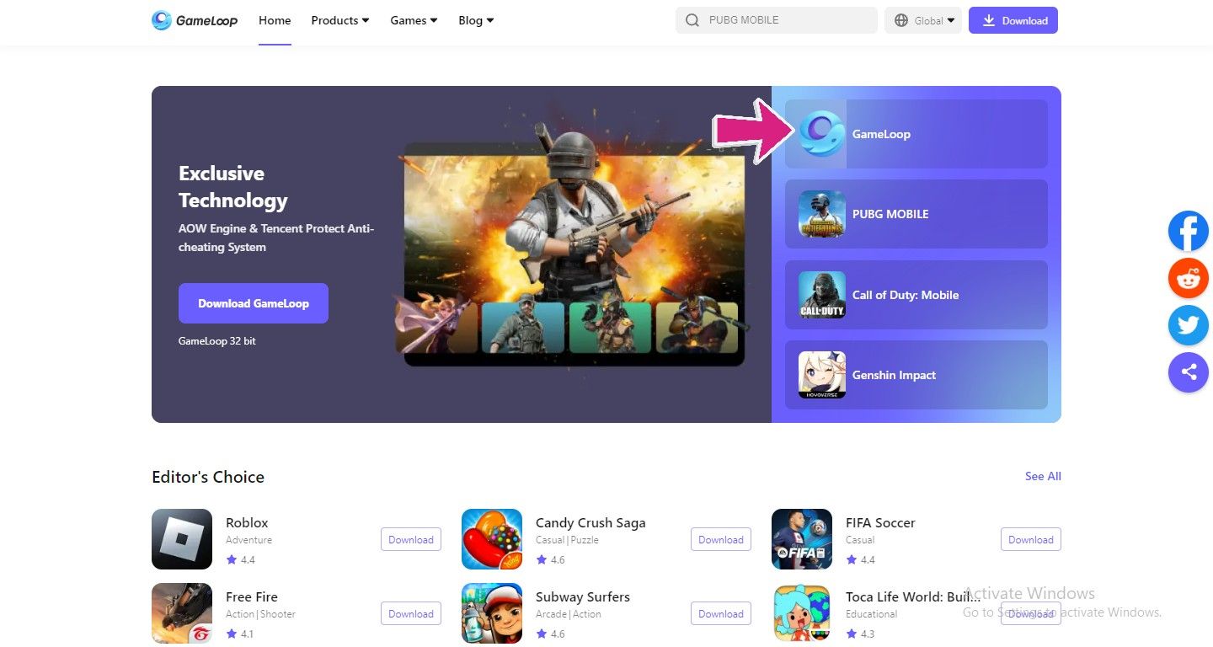Share on Facebook using side icon
1213x647 pixels.
point(1189,231)
